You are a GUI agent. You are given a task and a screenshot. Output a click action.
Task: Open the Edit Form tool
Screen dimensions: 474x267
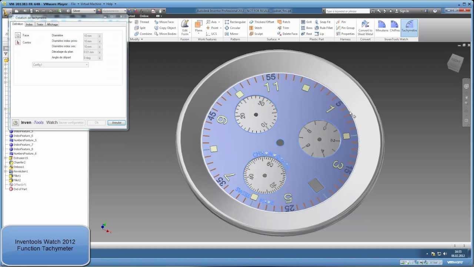click(185, 28)
